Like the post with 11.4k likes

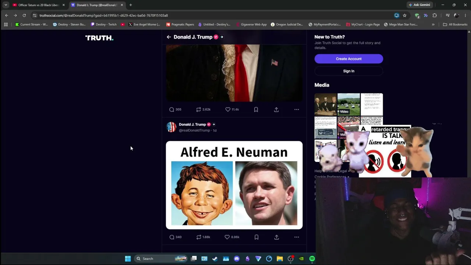(x=232, y=109)
